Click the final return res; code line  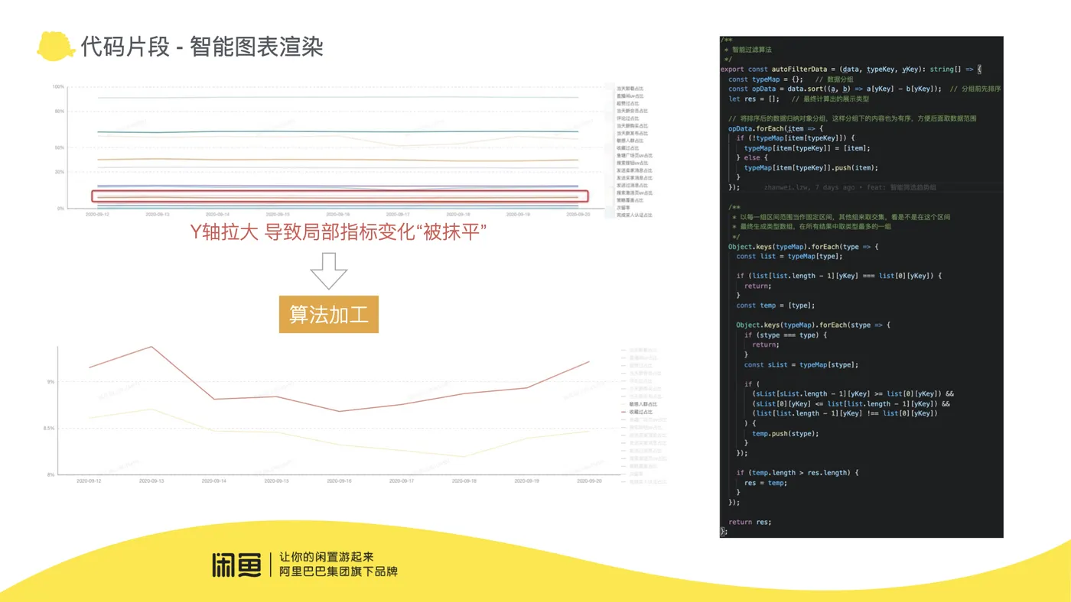click(x=750, y=522)
